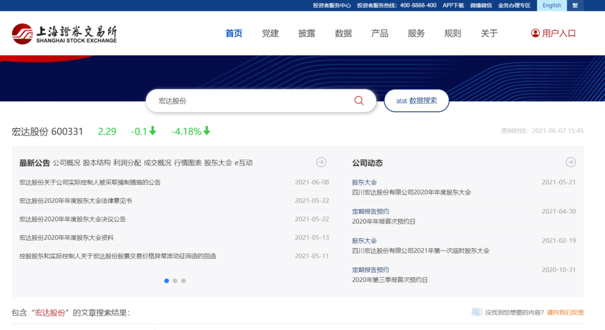Select the e互动 tab

(x=244, y=163)
